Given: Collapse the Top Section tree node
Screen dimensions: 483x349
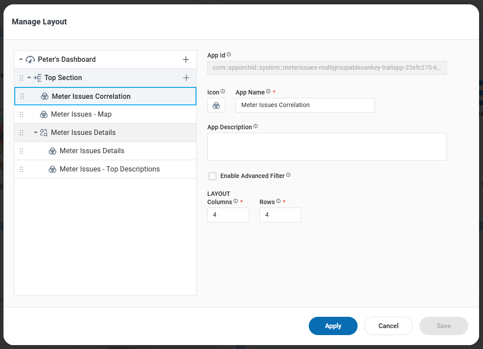Looking at the screenshot, I should [x=29, y=77].
